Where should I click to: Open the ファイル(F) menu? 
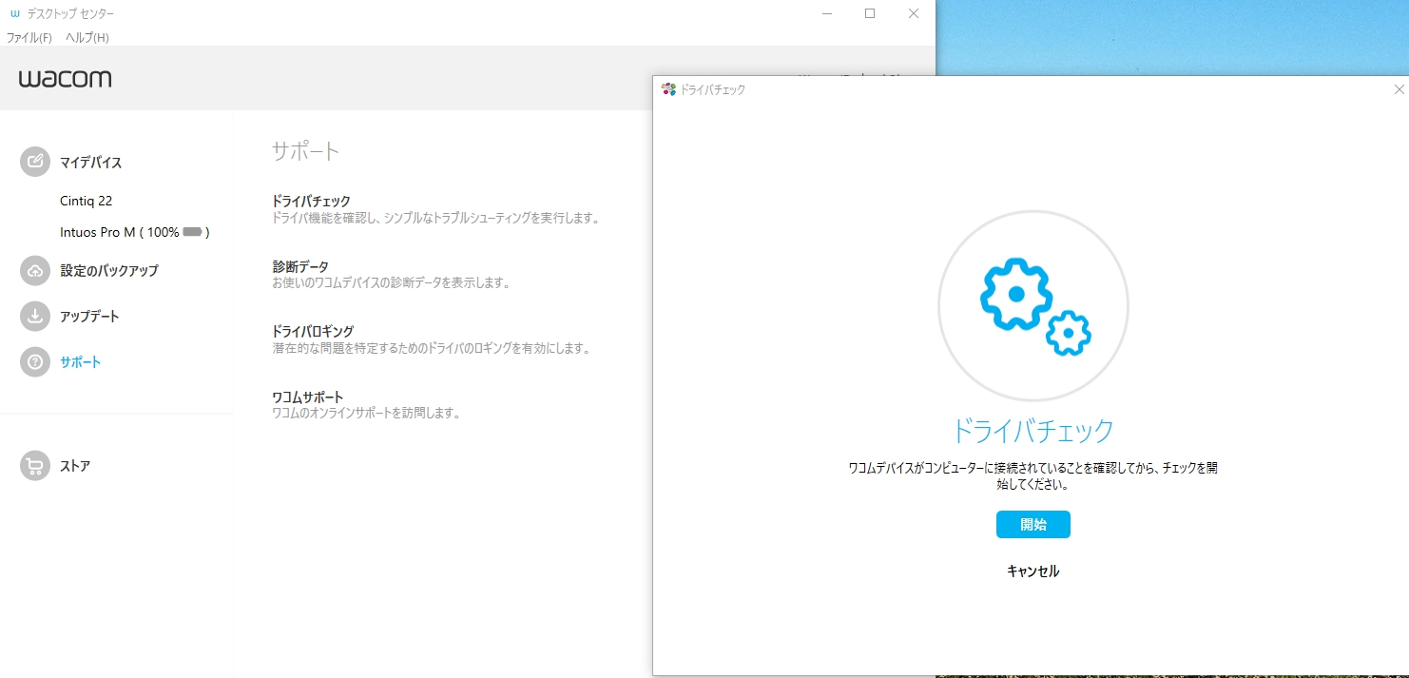pos(29,38)
